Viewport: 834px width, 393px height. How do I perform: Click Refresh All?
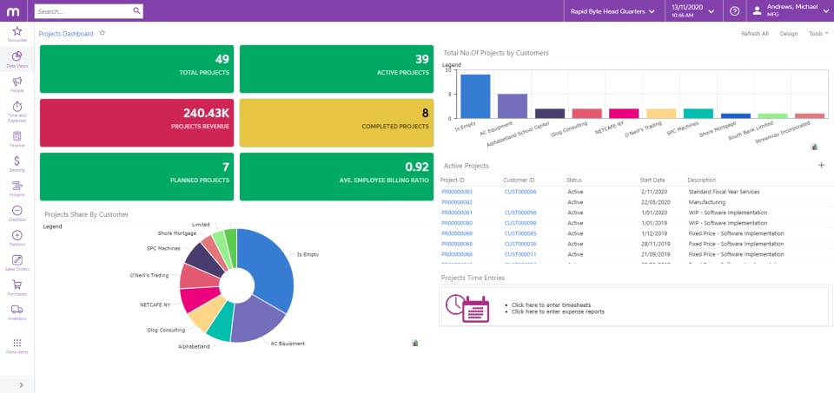[x=754, y=34]
